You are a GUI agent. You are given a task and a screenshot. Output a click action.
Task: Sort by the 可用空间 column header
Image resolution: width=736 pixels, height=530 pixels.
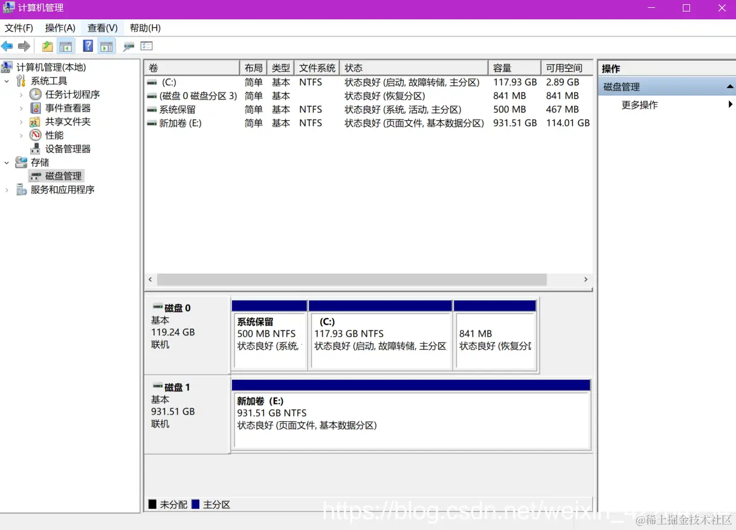point(567,68)
